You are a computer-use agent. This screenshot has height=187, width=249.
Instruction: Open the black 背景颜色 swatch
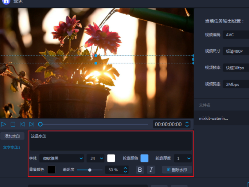point(51,170)
